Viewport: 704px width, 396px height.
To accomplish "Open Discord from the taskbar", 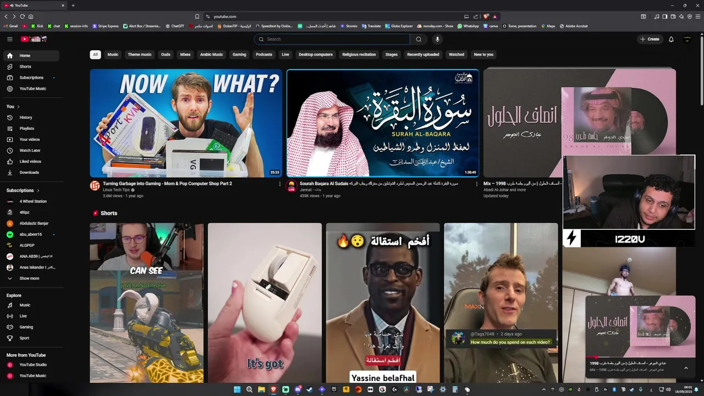I will pos(298,389).
